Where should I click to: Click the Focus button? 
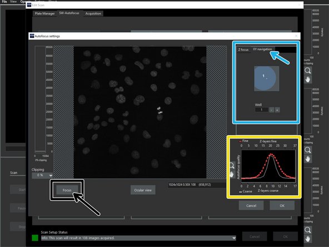67,190
